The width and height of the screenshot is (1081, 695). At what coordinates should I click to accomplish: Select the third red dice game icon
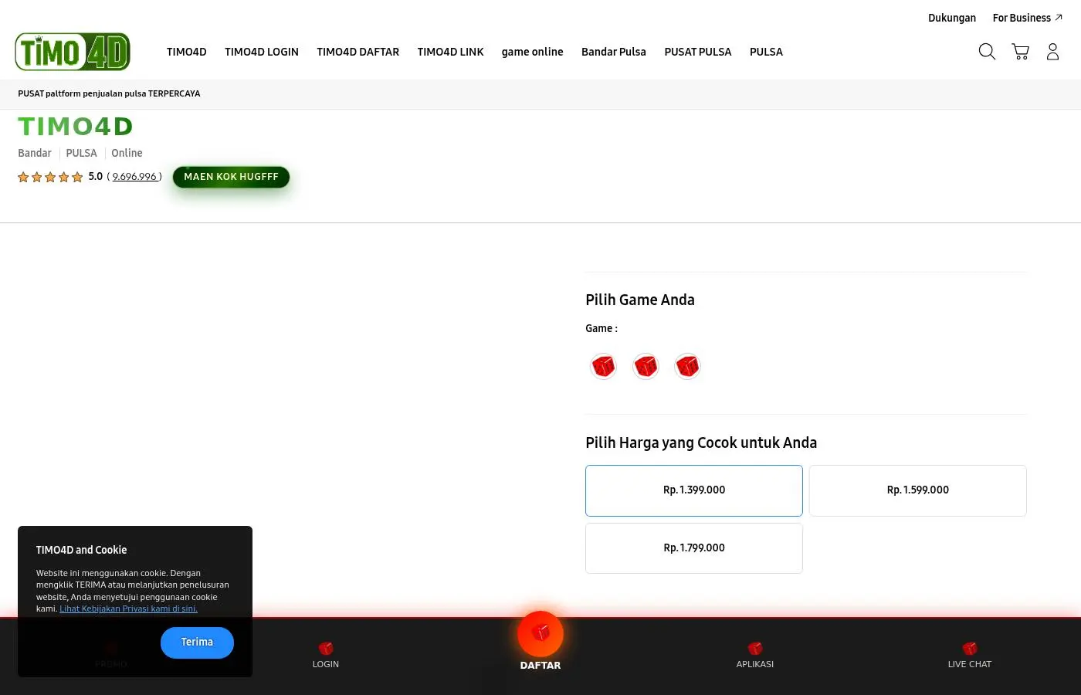click(x=687, y=366)
